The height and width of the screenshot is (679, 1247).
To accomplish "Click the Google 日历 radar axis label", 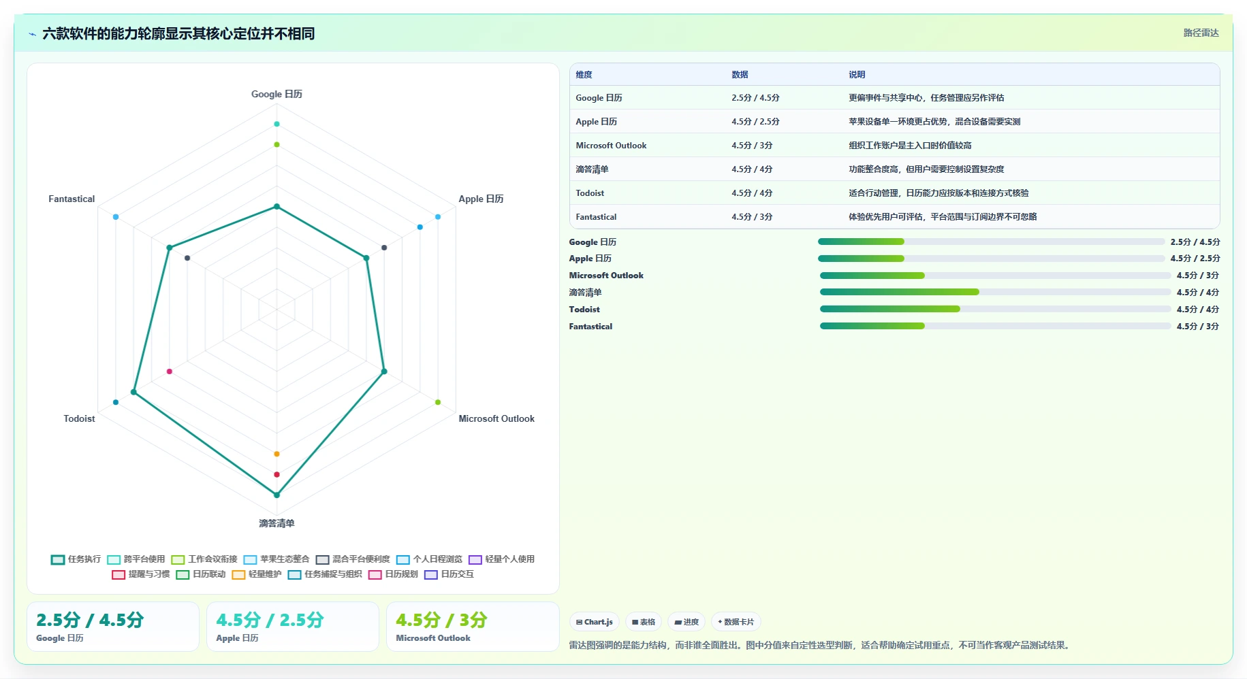I will click(x=277, y=94).
